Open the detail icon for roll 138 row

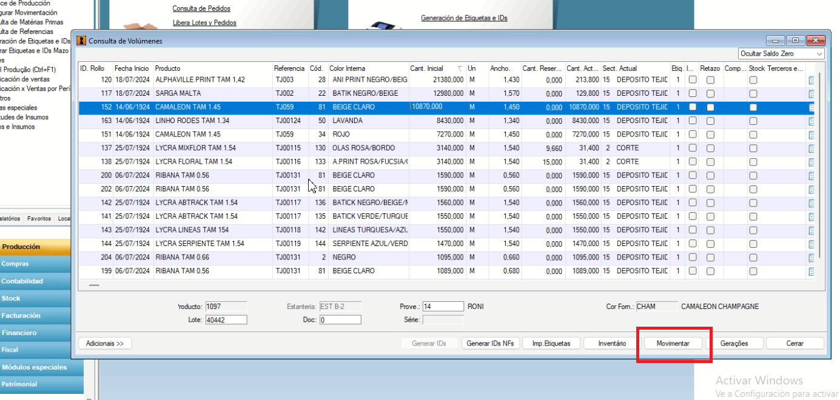pyautogui.click(x=811, y=162)
